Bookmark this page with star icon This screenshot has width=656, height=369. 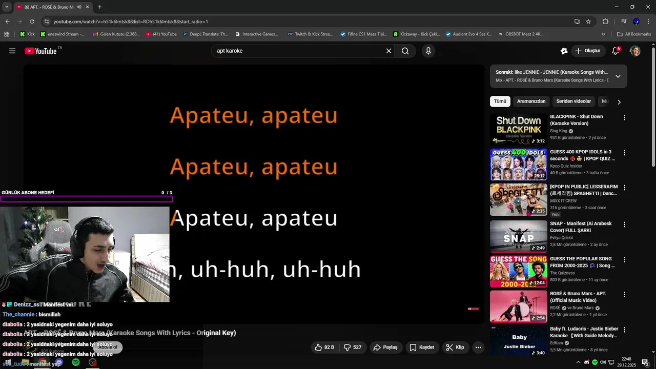click(x=588, y=22)
